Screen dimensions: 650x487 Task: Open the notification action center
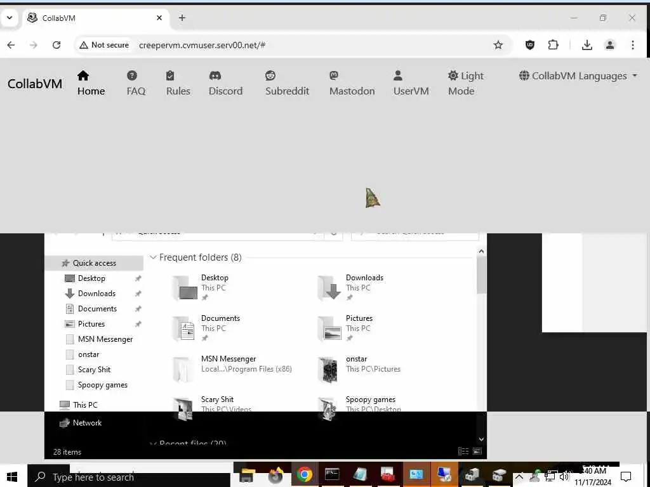pyautogui.click(x=626, y=477)
